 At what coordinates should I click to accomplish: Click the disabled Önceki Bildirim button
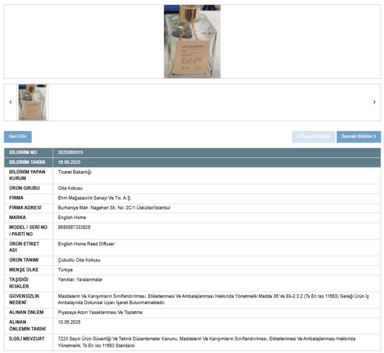pyautogui.click(x=314, y=137)
